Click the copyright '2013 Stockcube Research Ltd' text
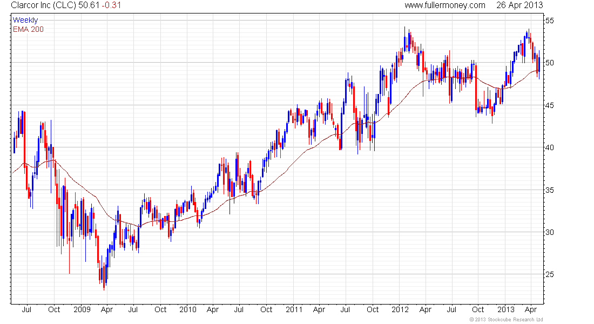Viewport: 594px width, 324px height. (x=507, y=320)
